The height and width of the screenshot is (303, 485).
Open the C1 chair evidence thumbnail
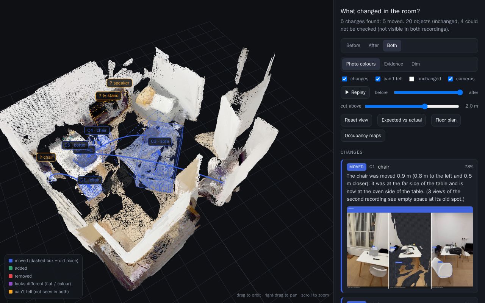point(410,247)
